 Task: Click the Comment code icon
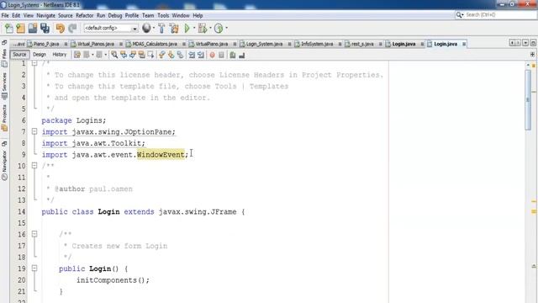(x=233, y=55)
